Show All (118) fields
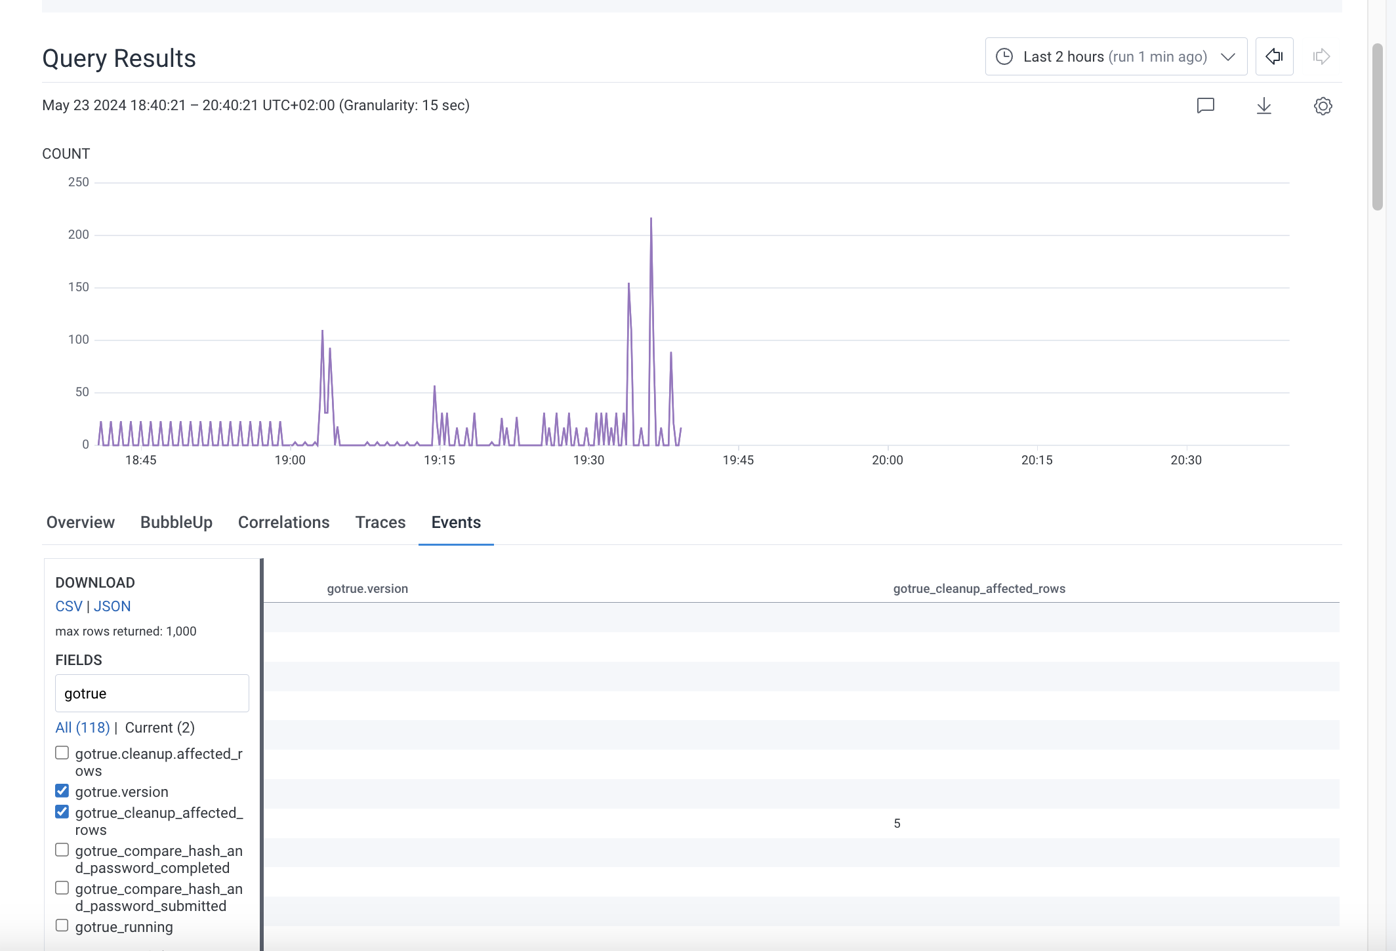1396x951 pixels. pos(83,727)
